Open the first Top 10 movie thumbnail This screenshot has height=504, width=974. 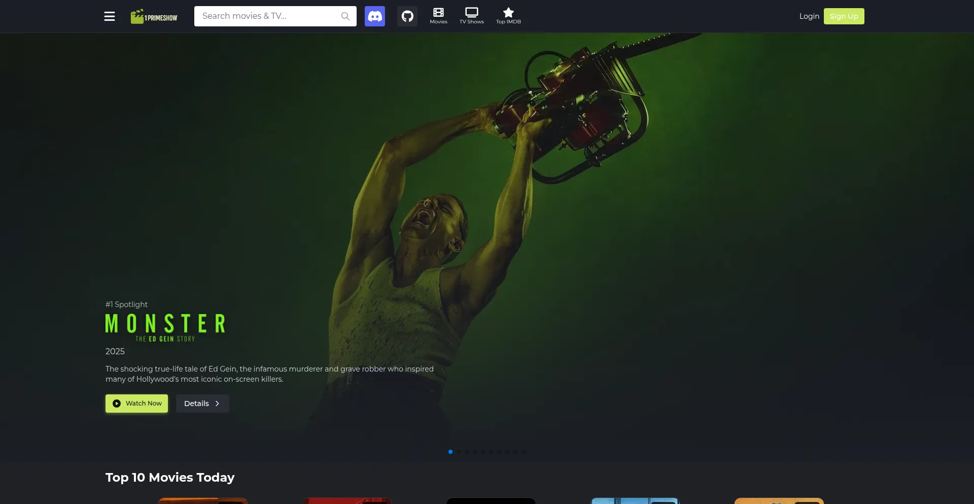[x=203, y=501]
